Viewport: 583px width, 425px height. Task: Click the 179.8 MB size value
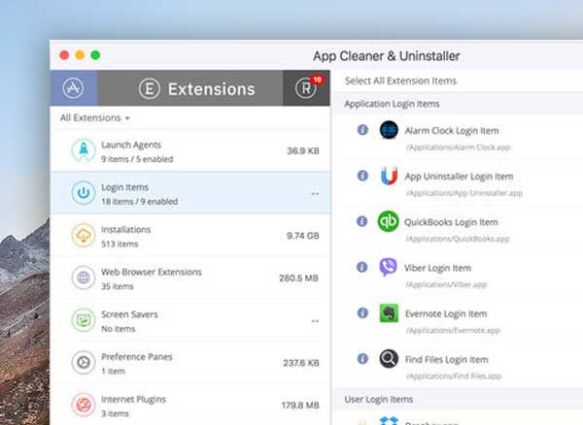tap(300, 405)
